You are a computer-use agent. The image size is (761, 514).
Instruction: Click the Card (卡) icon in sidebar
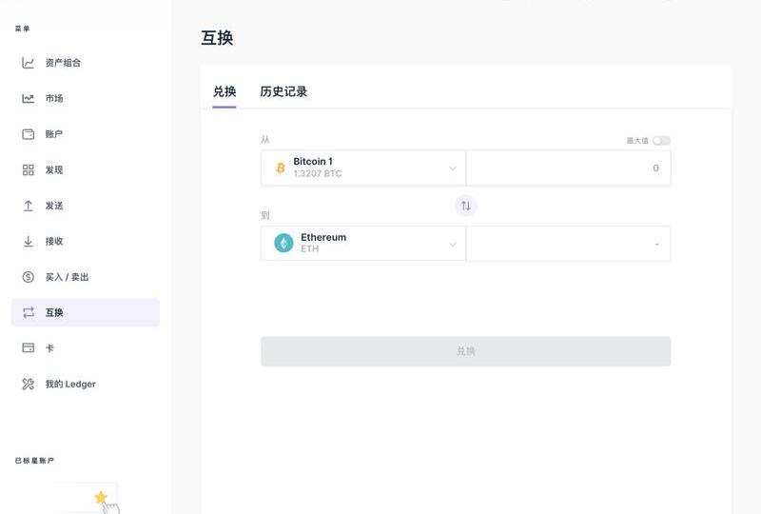[29, 348]
